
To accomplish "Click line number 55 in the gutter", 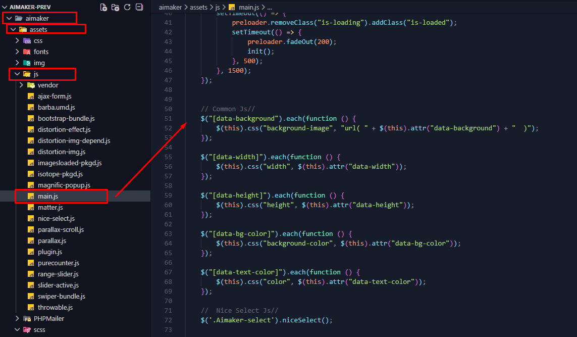I will coord(168,157).
